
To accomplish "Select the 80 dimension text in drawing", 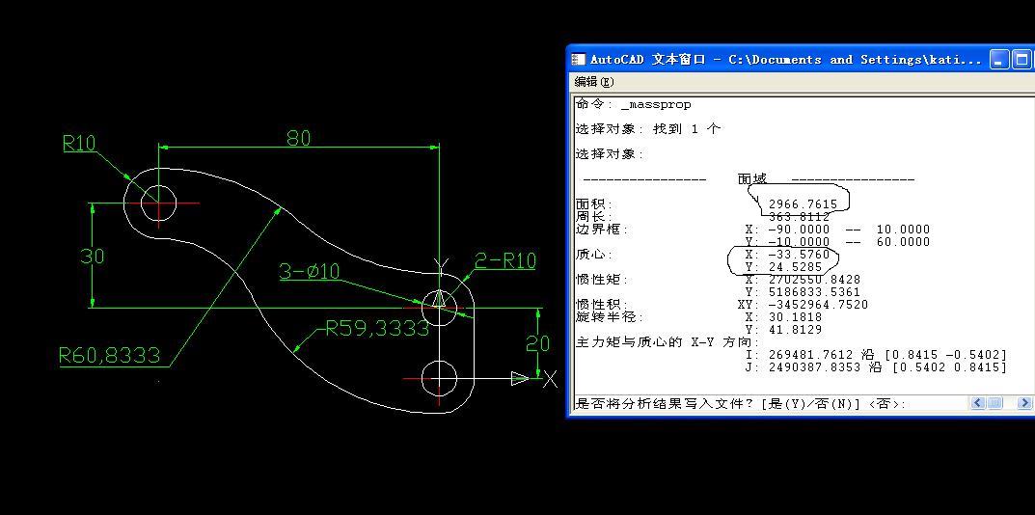I will click(298, 138).
